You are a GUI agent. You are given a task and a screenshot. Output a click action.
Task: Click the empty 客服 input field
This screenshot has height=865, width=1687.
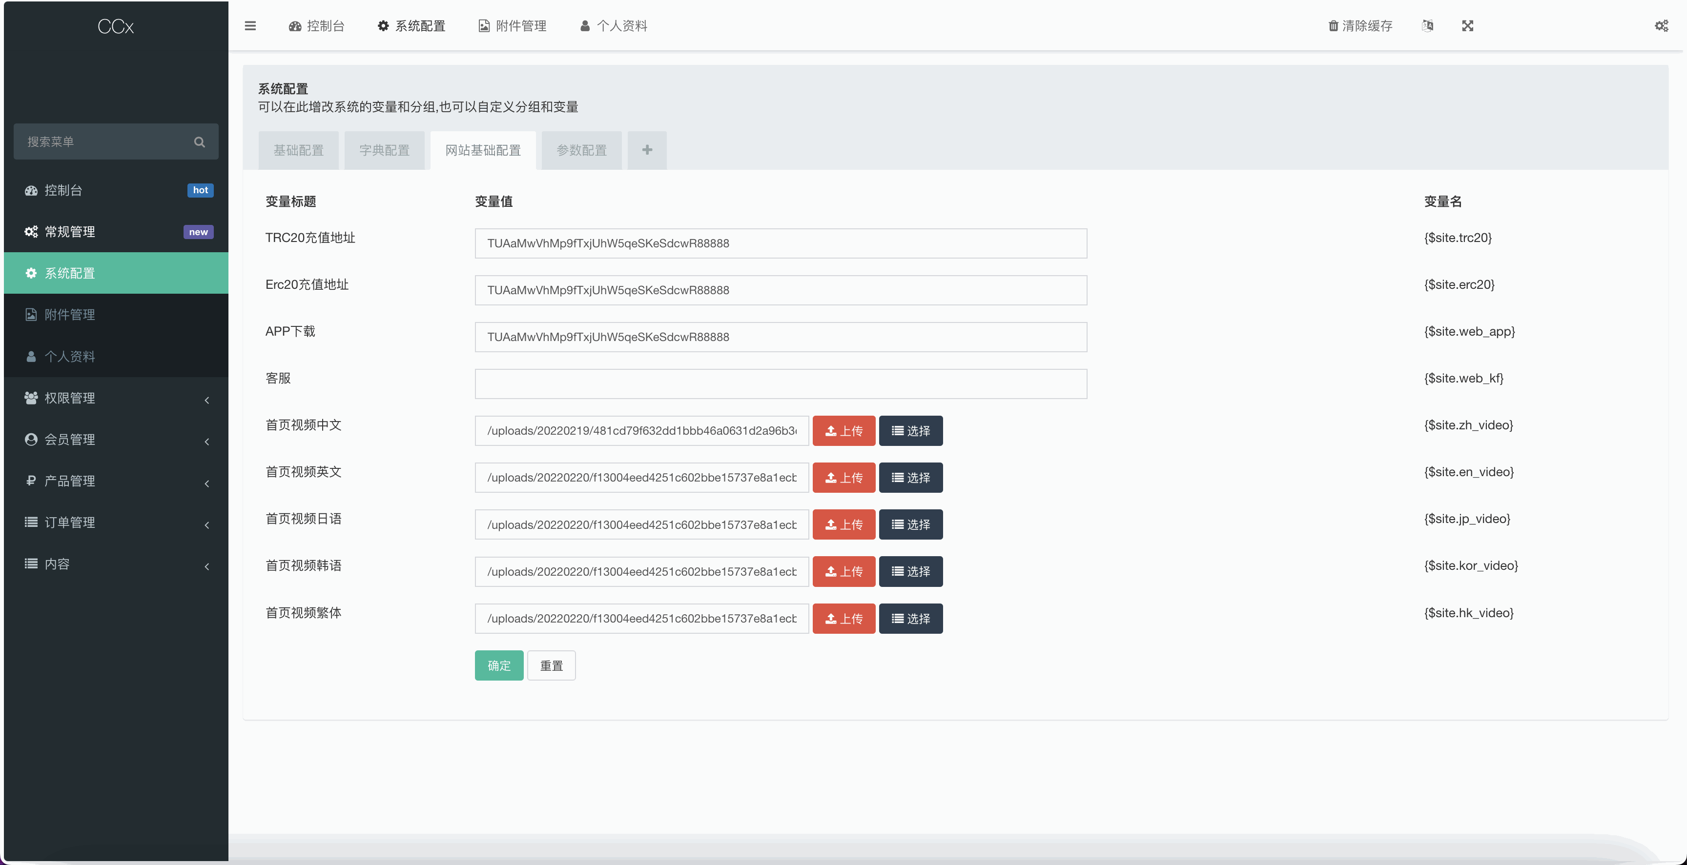[x=780, y=384]
